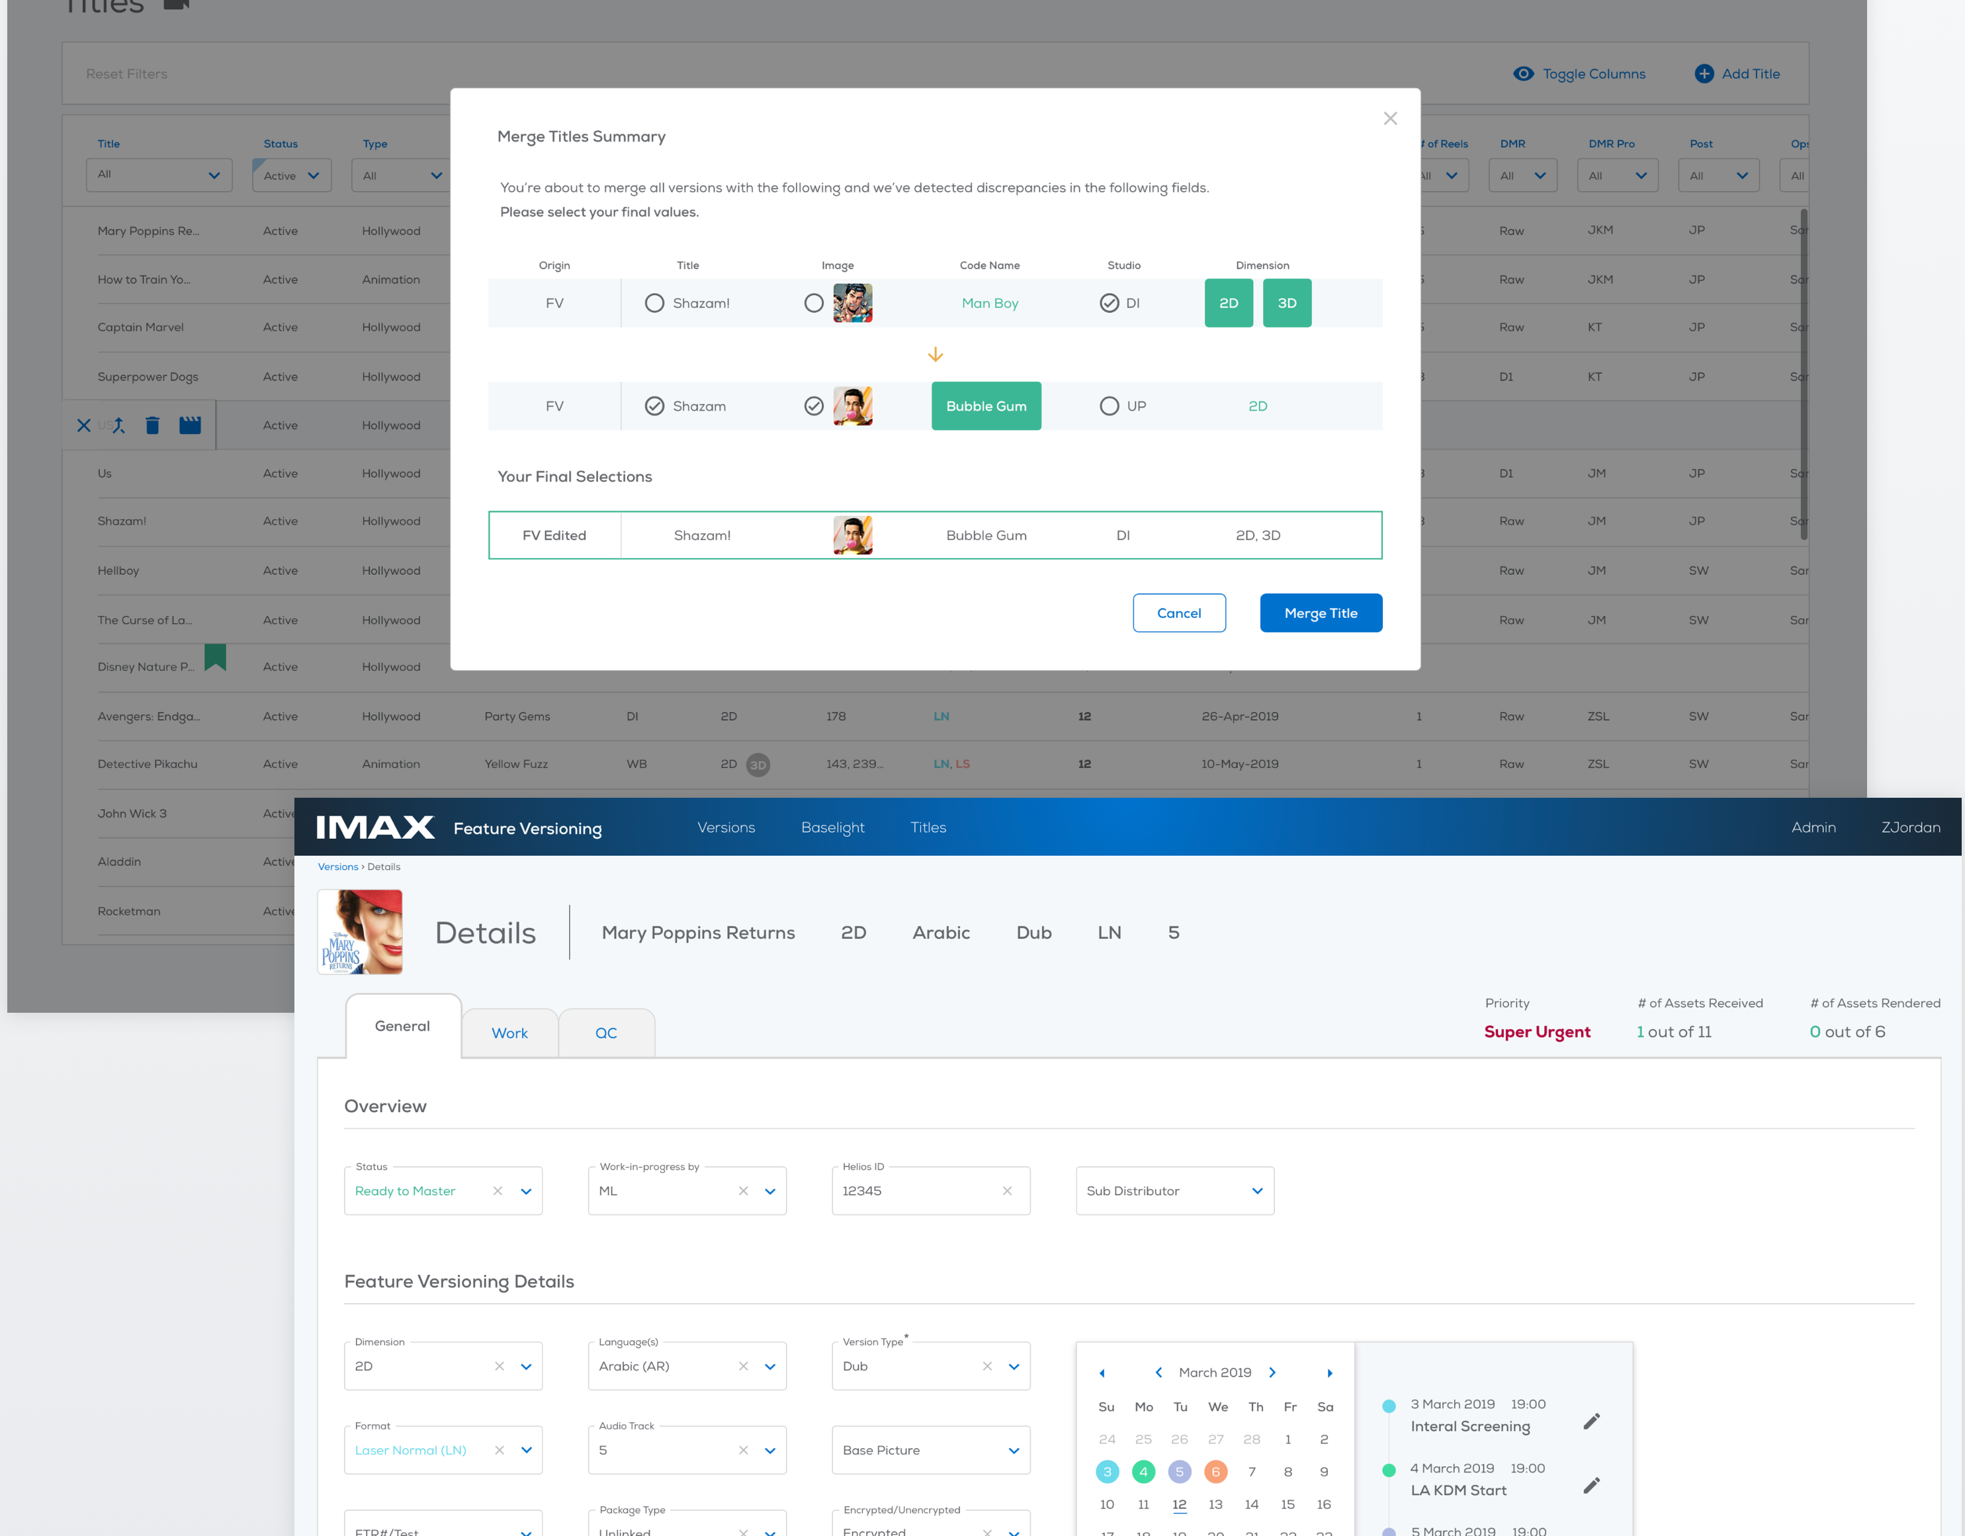This screenshot has width=1965, height=1536.
Task: Expand the Base Picture dropdown
Action: coord(930,1449)
